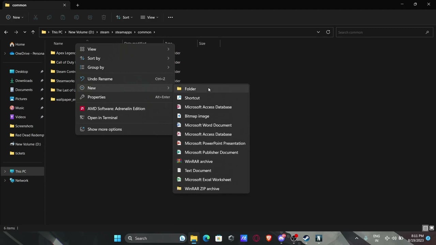
Task: Open the View dropdown in toolbar
Action: pyautogui.click(x=150, y=17)
